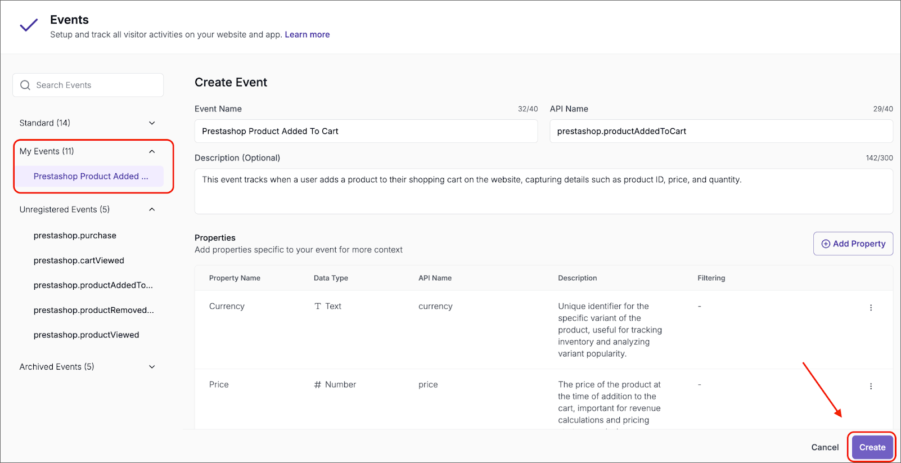Click the Description table column header
Image resolution: width=901 pixels, height=463 pixels.
[577, 278]
